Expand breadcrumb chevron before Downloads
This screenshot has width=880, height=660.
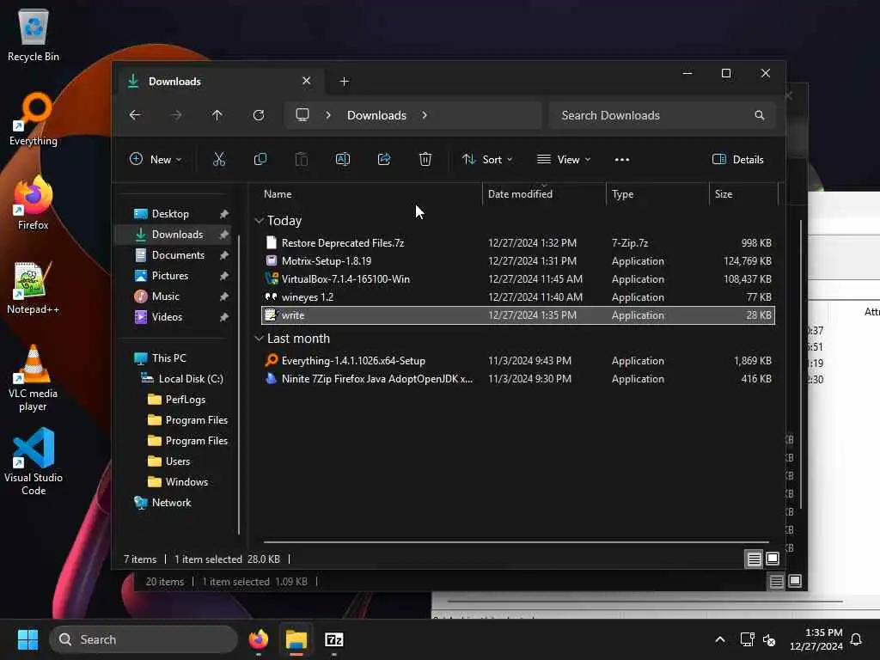click(328, 115)
